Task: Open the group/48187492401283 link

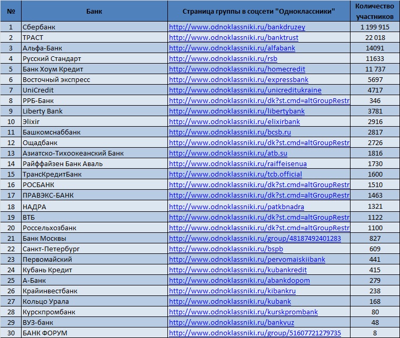Action: coord(255,238)
